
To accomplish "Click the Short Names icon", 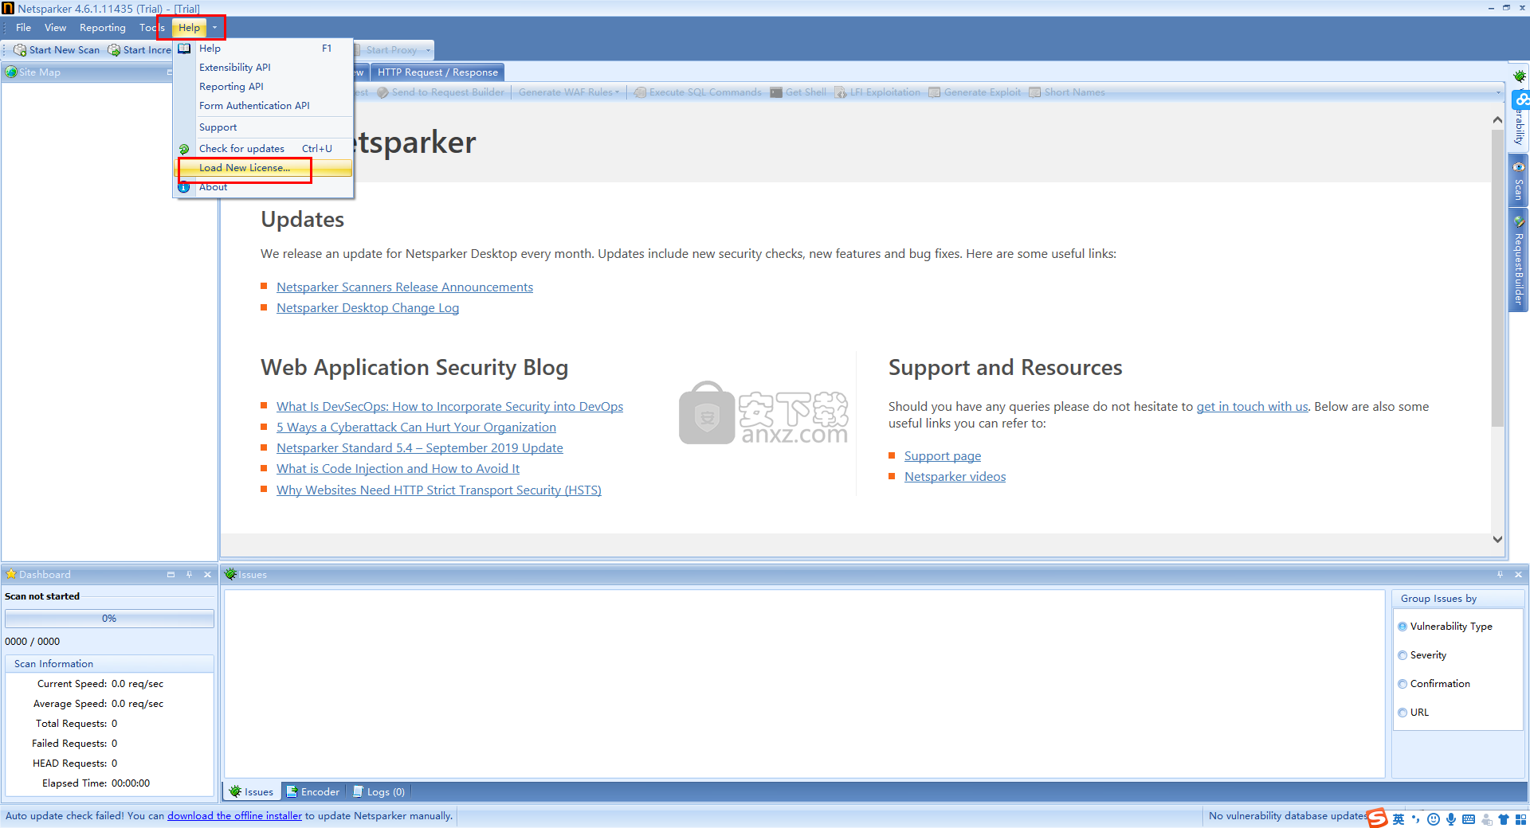I will pyautogui.click(x=1035, y=92).
